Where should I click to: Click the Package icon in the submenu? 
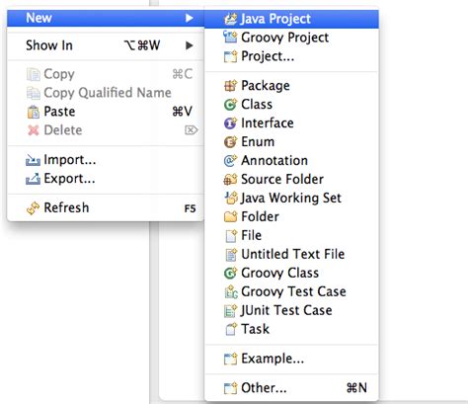[x=230, y=86]
